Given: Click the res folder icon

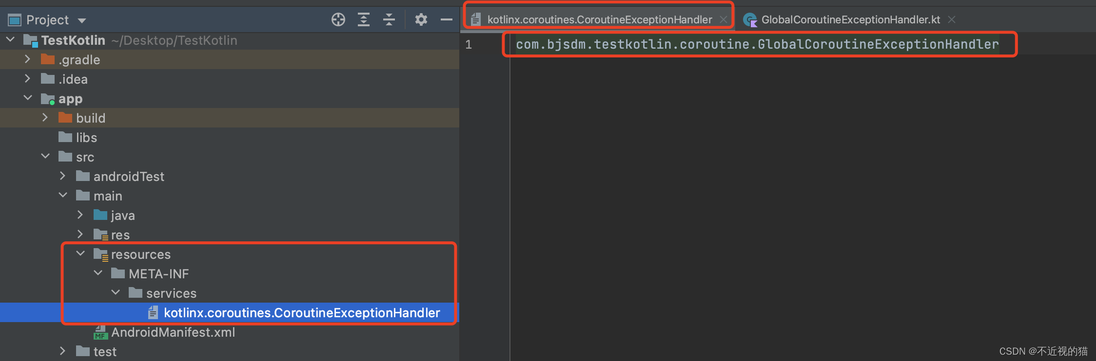Looking at the screenshot, I should [x=101, y=235].
